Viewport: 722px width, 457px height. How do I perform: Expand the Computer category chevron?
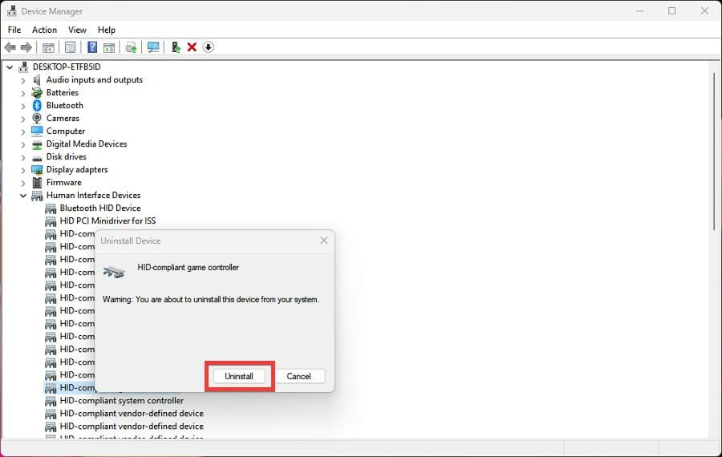(23, 131)
